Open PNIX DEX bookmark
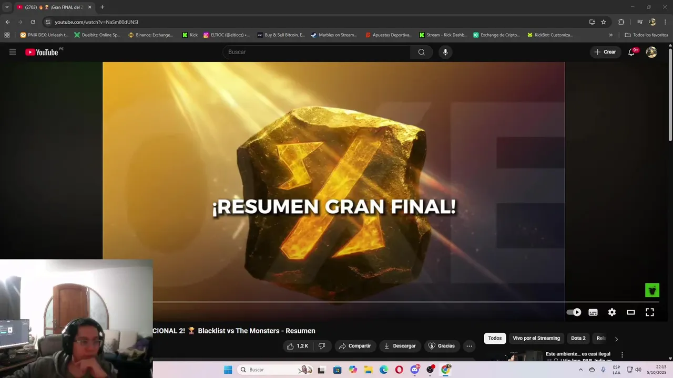This screenshot has width=673, height=378. (44, 35)
